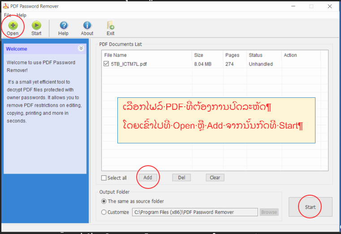
Task: Click the Del button
Action: coord(181,177)
